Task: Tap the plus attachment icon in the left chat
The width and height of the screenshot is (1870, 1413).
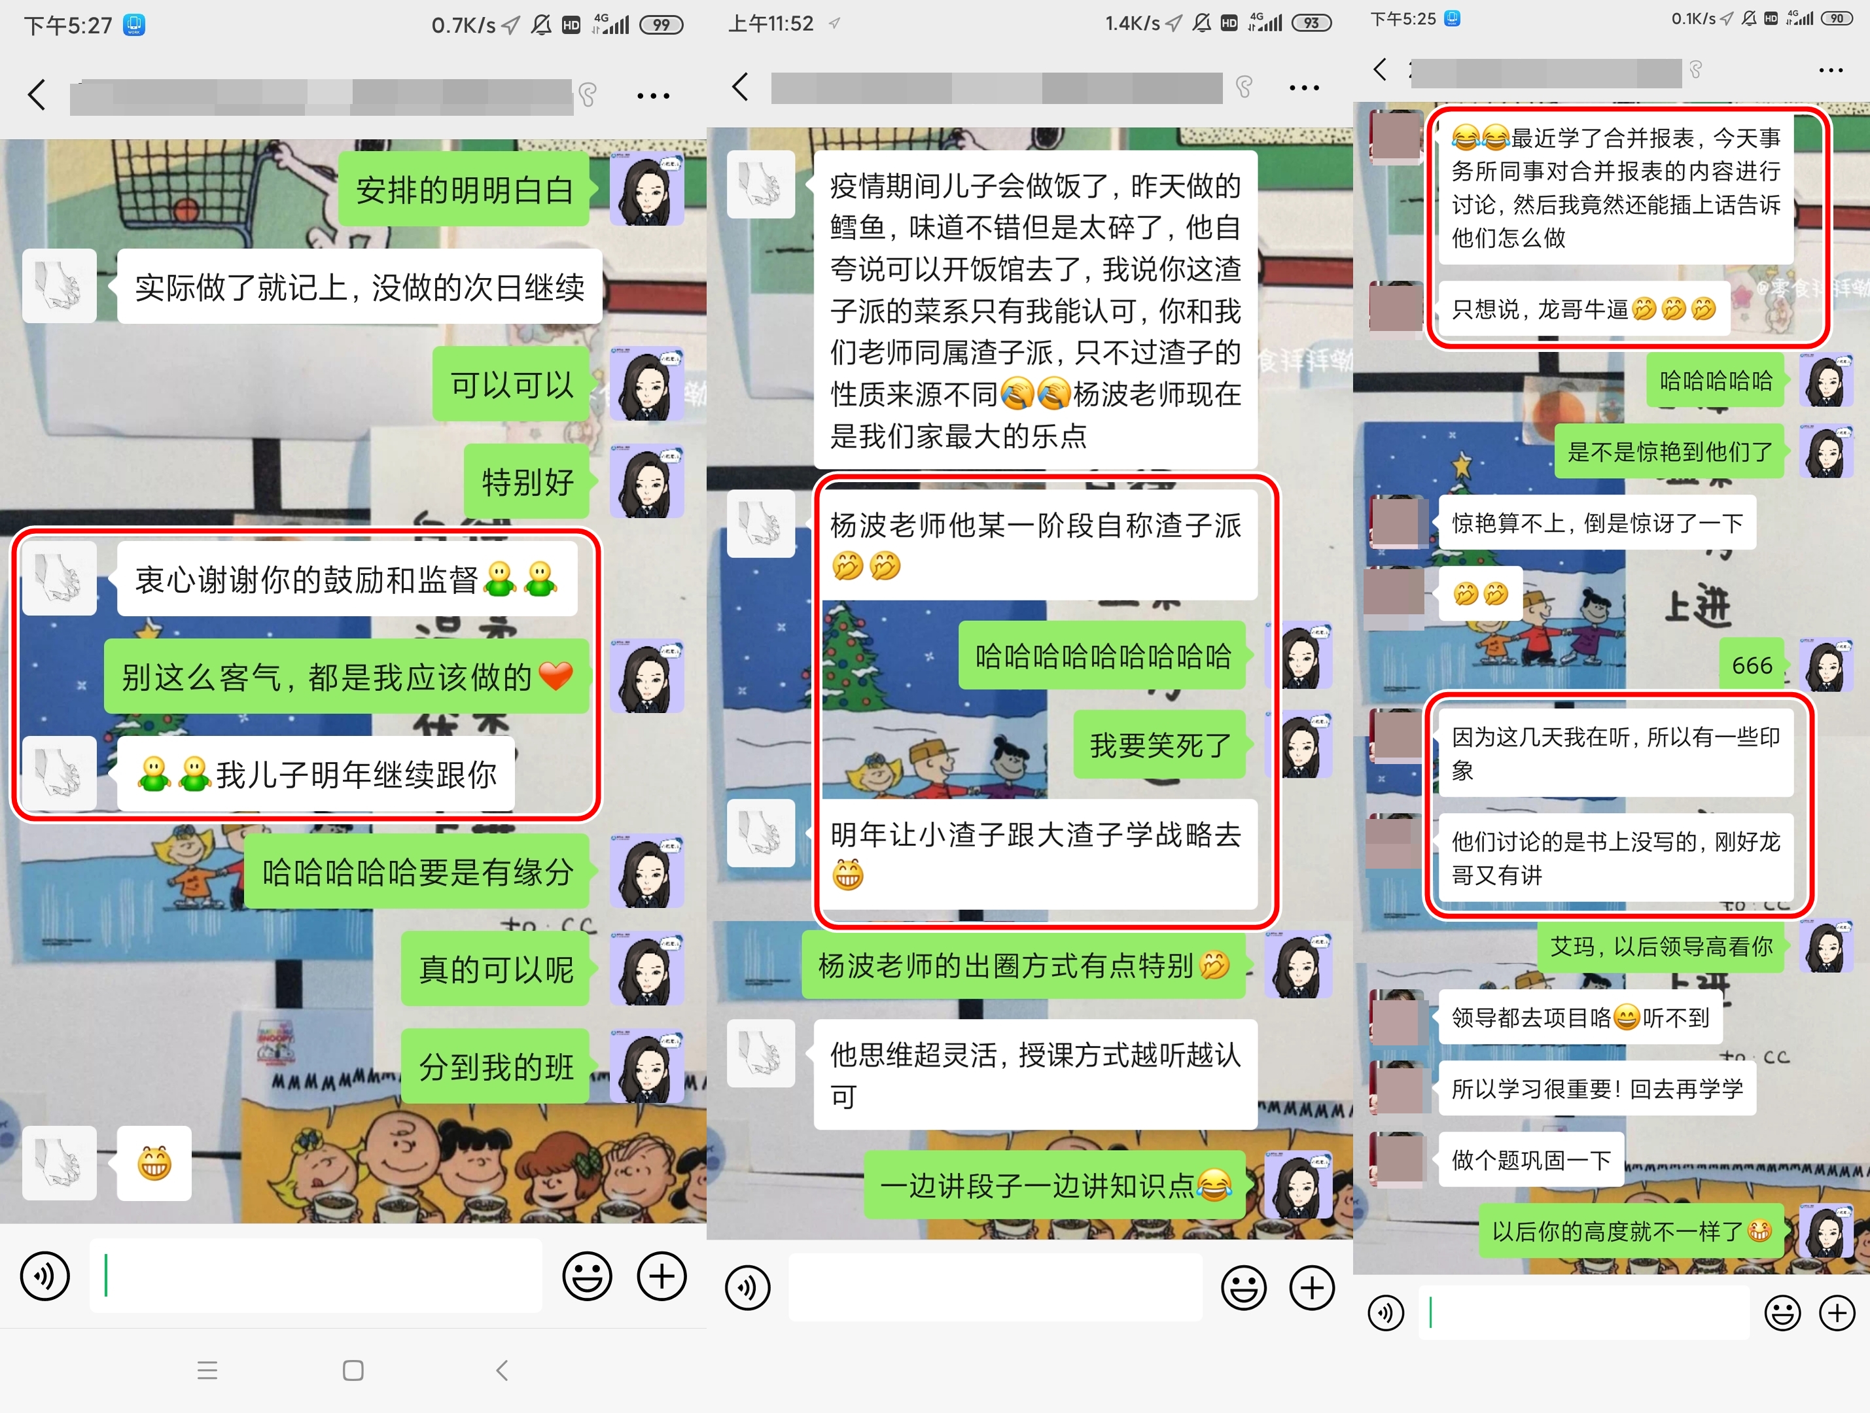Action: point(662,1276)
